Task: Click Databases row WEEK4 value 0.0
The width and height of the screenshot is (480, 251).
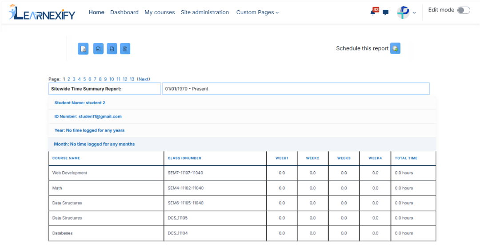Action: (375, 233)
